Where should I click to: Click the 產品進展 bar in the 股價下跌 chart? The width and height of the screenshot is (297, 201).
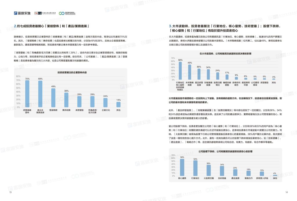point(235,172)
